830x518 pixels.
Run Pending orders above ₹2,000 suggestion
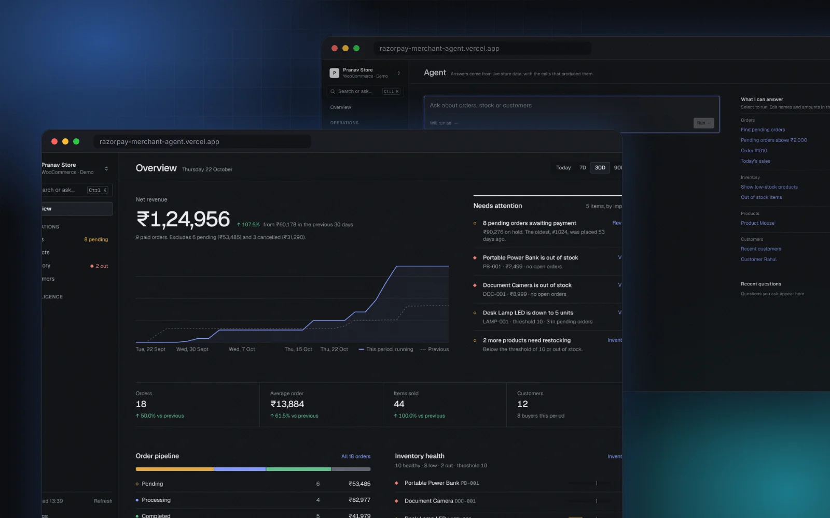pos(773,140)
